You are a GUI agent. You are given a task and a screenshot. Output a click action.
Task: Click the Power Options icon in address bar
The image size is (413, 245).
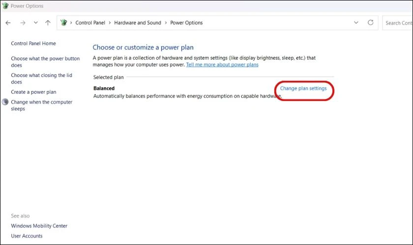63,23
